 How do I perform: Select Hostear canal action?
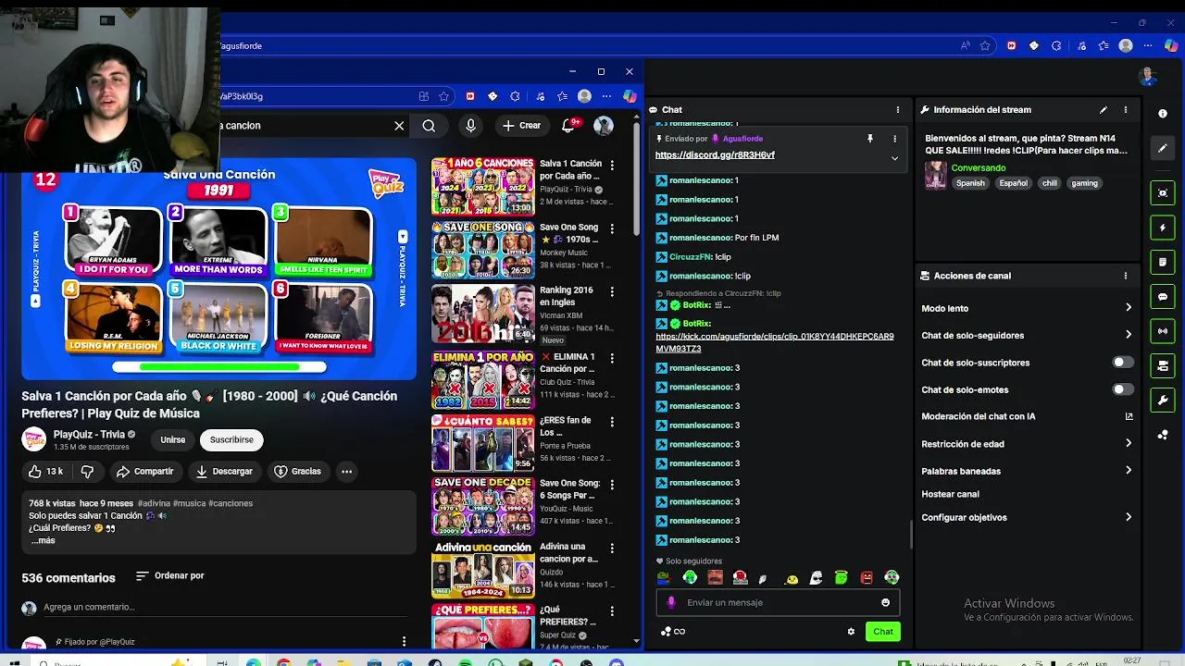(950, 494)
